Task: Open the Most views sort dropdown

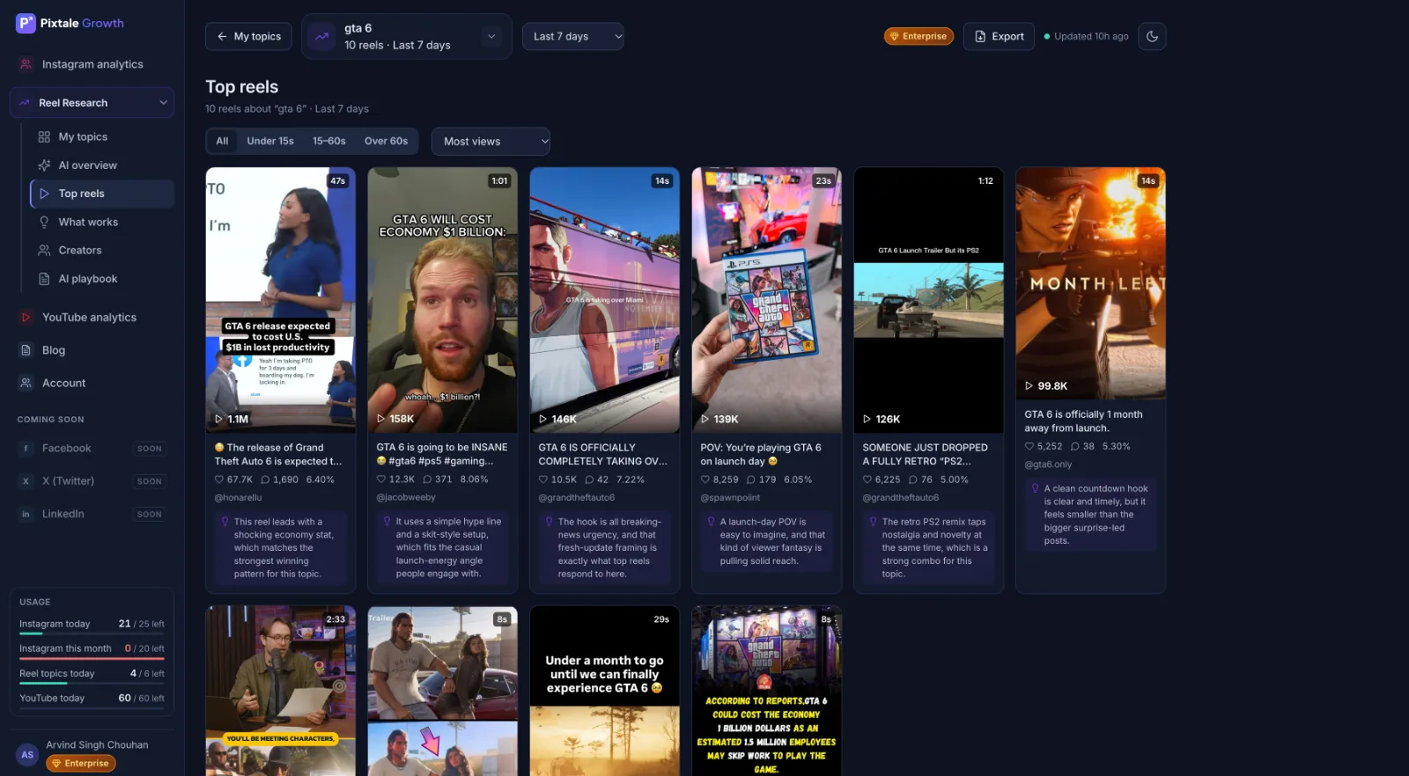Action: [491, 142]
